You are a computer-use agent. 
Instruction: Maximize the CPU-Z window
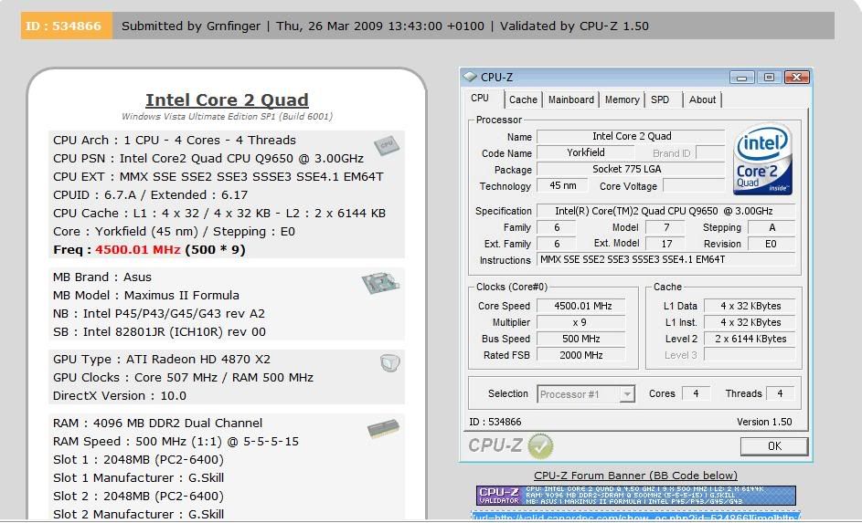click(x=769, y=78)
